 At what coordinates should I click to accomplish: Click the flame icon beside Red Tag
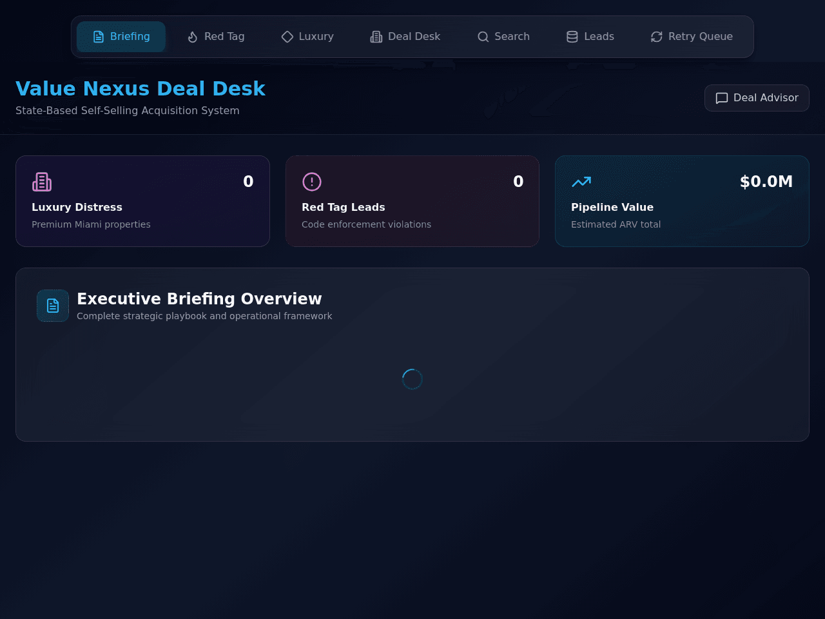pyautogui.click(x=192, y=37)
